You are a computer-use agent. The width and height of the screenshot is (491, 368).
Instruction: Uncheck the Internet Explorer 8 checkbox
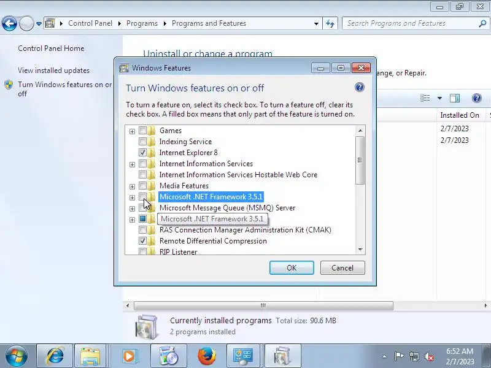pos(142,152)
